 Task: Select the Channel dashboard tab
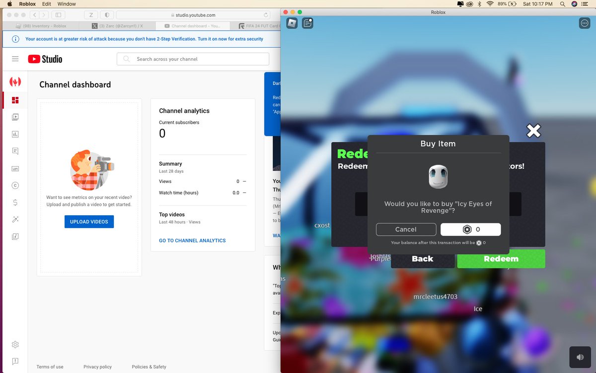[x=193, y=26]
